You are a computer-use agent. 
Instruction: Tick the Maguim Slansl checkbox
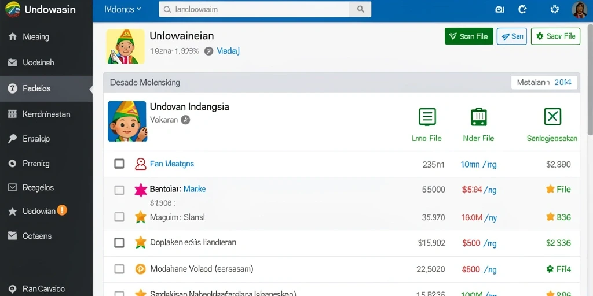tap(119, 217)
